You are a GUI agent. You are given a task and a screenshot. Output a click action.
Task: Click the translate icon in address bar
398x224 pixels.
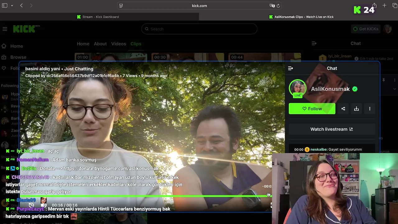pos(272,6)
